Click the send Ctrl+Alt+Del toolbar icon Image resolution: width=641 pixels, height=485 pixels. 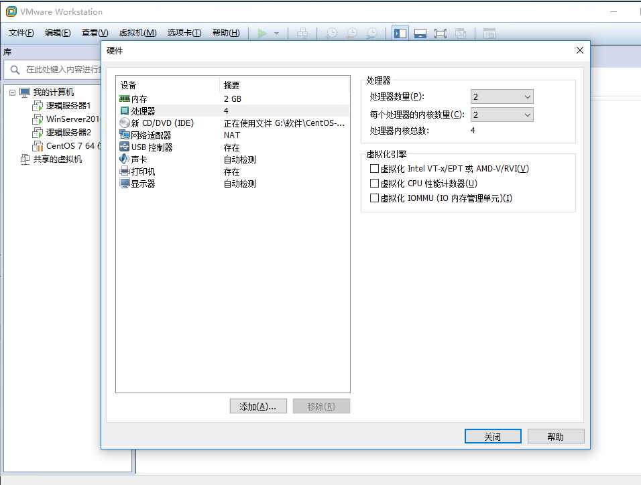(x=302, y=33)
